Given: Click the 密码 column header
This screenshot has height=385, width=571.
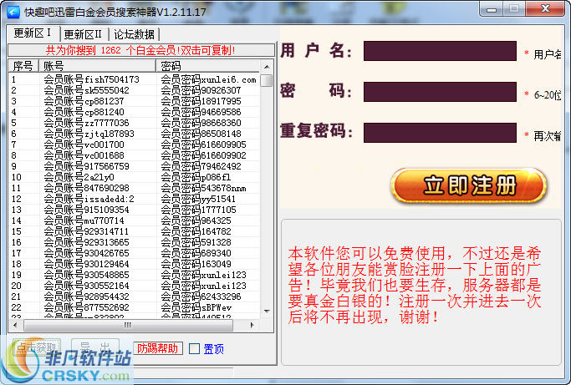Looking at the screenshot, I should click(208, 66).
